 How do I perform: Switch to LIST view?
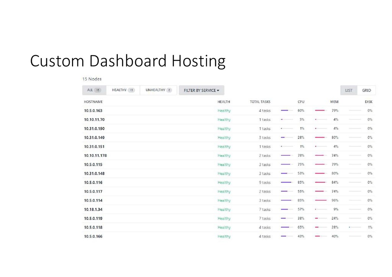(x=349, y=90)
